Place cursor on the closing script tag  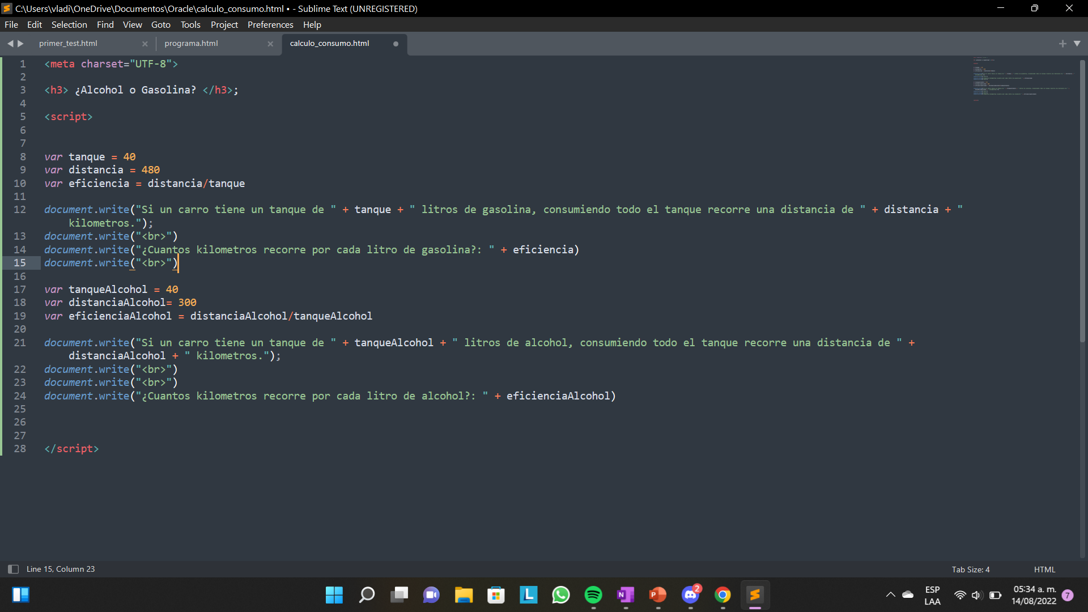click(71, 448)
